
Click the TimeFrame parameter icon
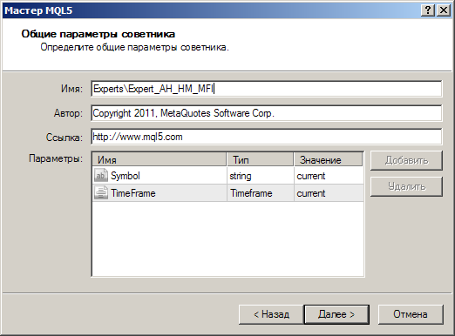101,193
